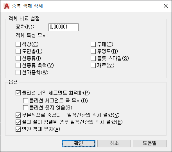This screenshot has height=152, width=172.
Task: Tick the 선종류 축척(Y) checkbox
Action: [18, 65]
